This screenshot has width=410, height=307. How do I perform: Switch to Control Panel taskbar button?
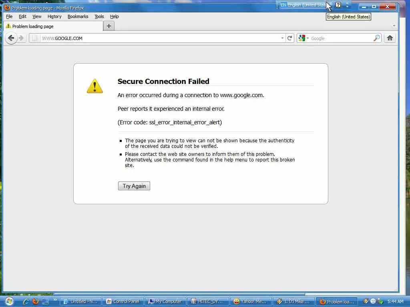click(x=123, y=301)
